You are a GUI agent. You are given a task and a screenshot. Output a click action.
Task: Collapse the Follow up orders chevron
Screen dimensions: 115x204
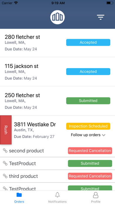click(104, 135)
